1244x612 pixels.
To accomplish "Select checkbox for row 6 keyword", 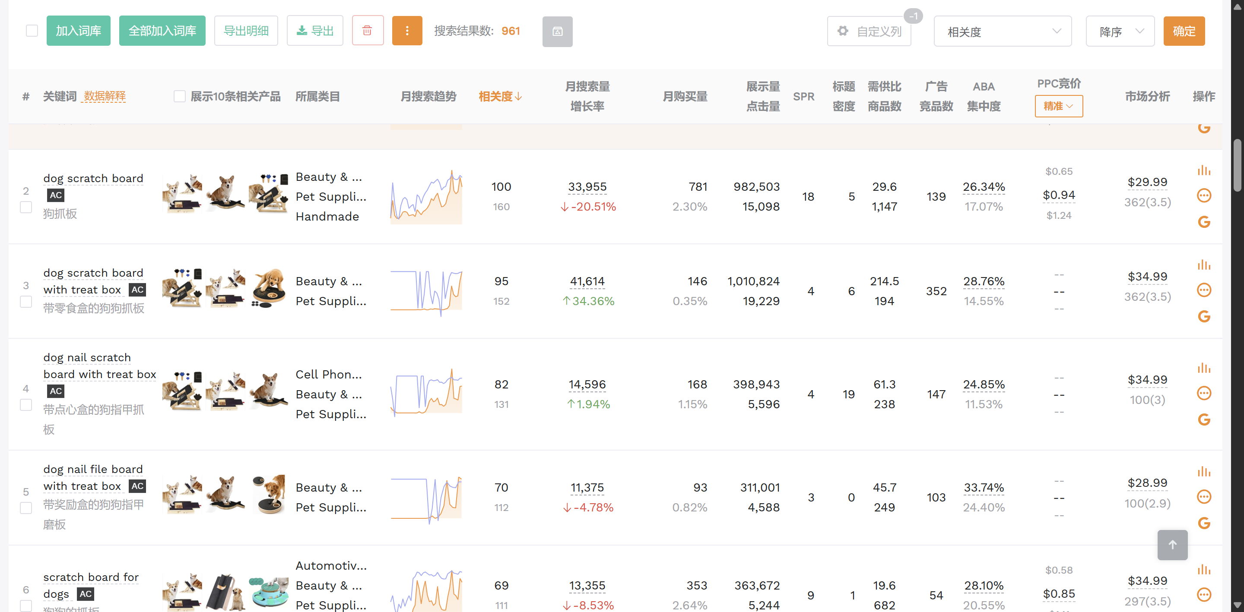I will click(x=26, y=606).
